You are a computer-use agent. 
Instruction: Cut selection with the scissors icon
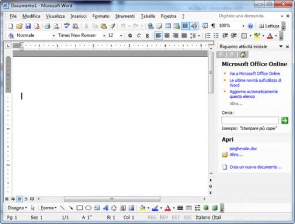tap(86, 26)
